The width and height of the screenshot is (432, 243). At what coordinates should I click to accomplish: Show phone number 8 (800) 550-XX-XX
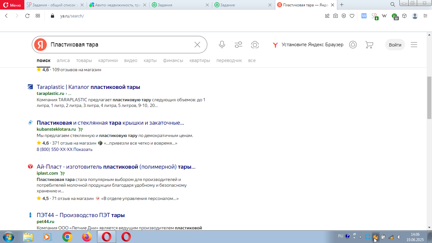click(65, 149)
